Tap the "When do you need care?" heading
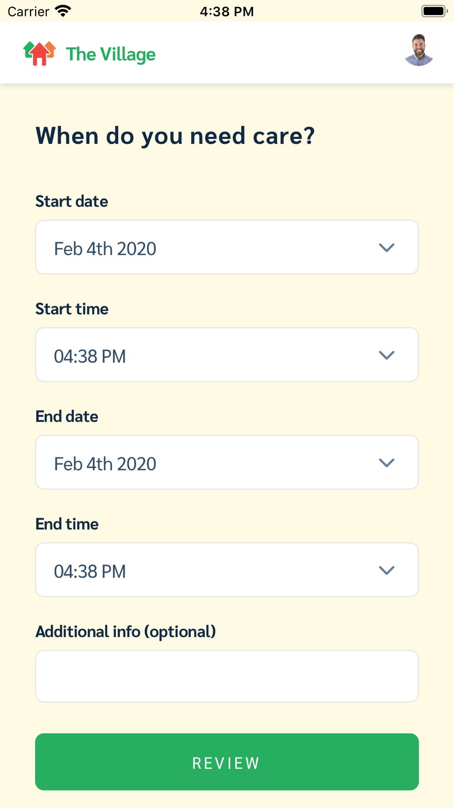Image resolution: width=454 pixels, height=808 pixels. point(175,136)
